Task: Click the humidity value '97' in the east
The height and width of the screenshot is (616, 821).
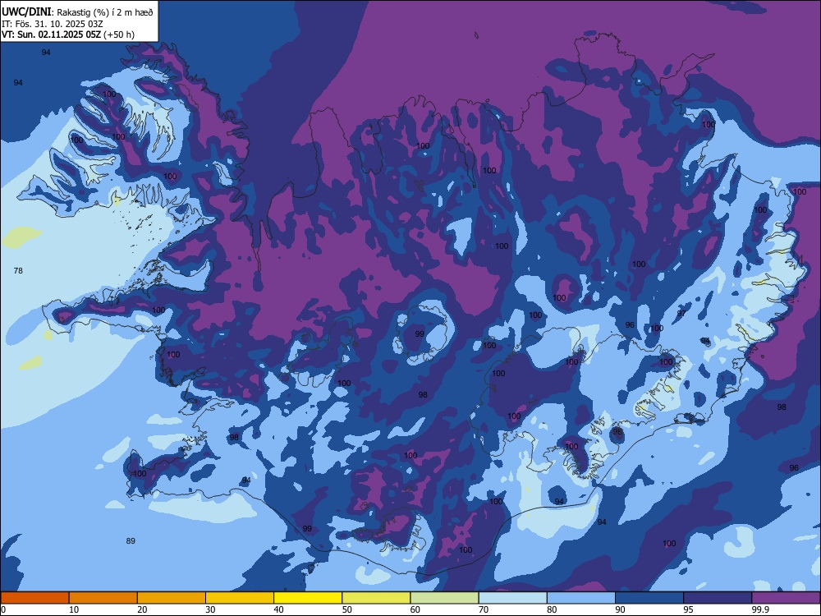Action: tap(681, 313)
